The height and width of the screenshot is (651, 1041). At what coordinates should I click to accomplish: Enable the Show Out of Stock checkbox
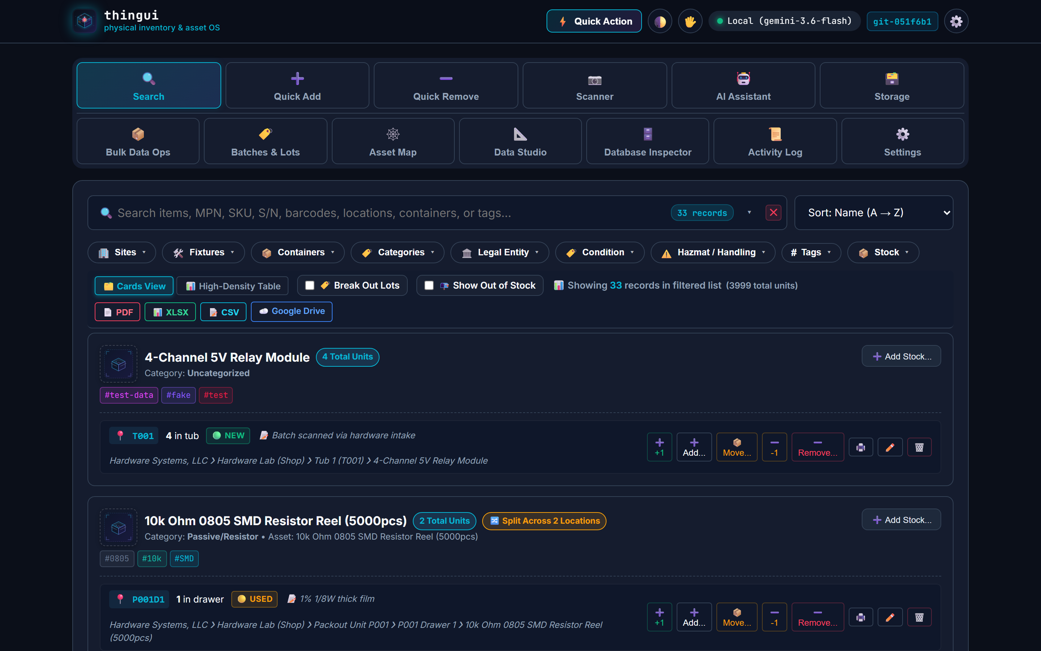point(429,285)
